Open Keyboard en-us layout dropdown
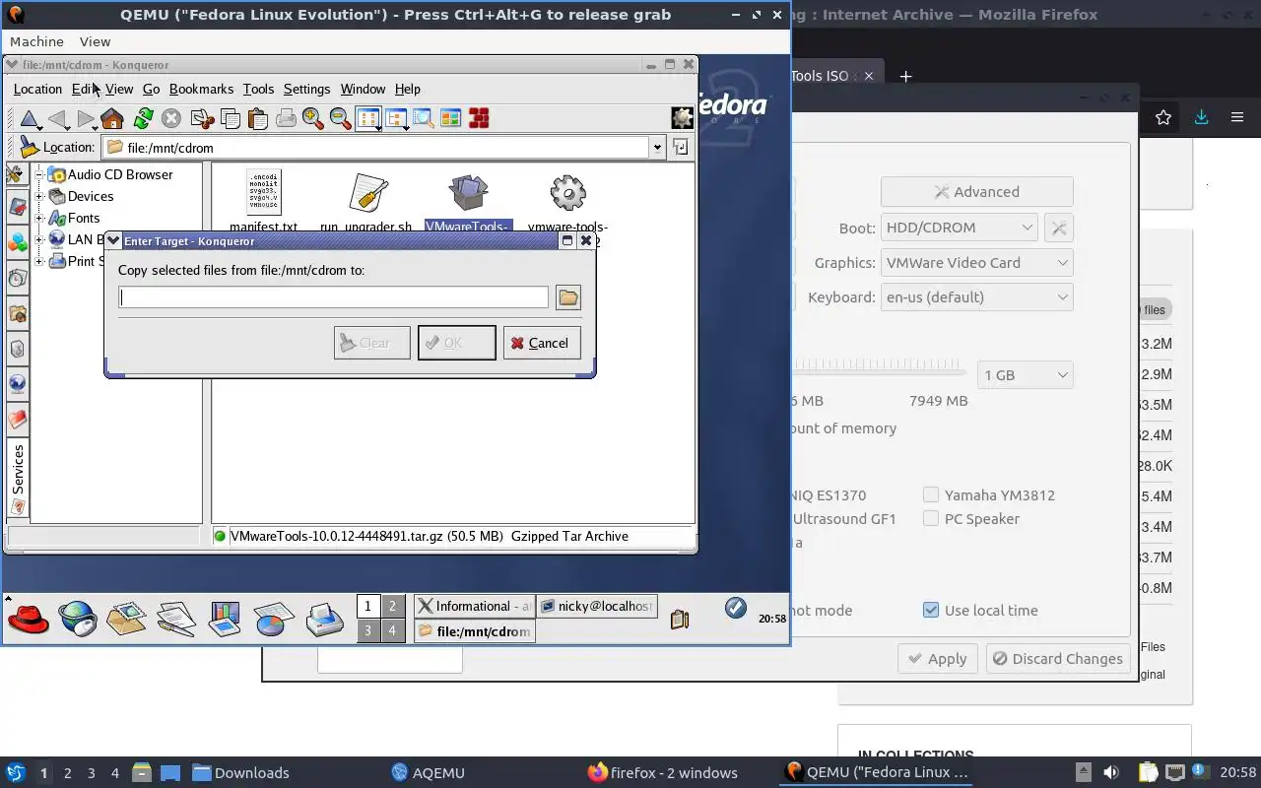Image resolution: width=1261 pixels, height=788 pixels. 976,297
